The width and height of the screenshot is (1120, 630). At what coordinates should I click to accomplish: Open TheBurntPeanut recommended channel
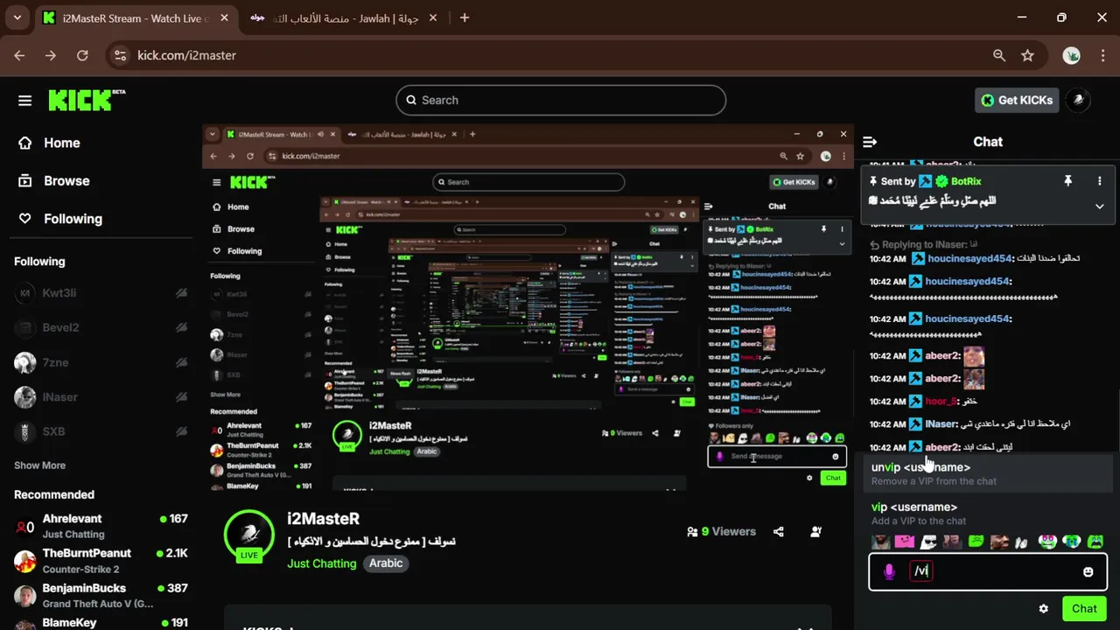[101, 560]
